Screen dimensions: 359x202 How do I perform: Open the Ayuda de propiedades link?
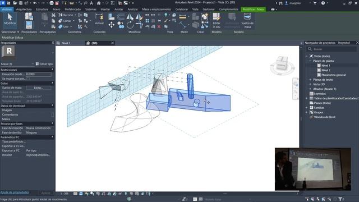15,192
